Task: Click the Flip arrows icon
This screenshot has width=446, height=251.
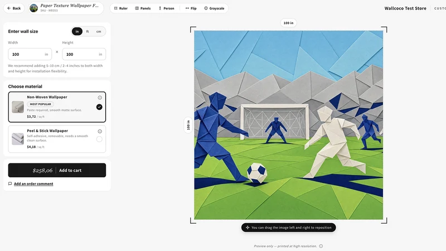Action: click(x=187, y=8)
